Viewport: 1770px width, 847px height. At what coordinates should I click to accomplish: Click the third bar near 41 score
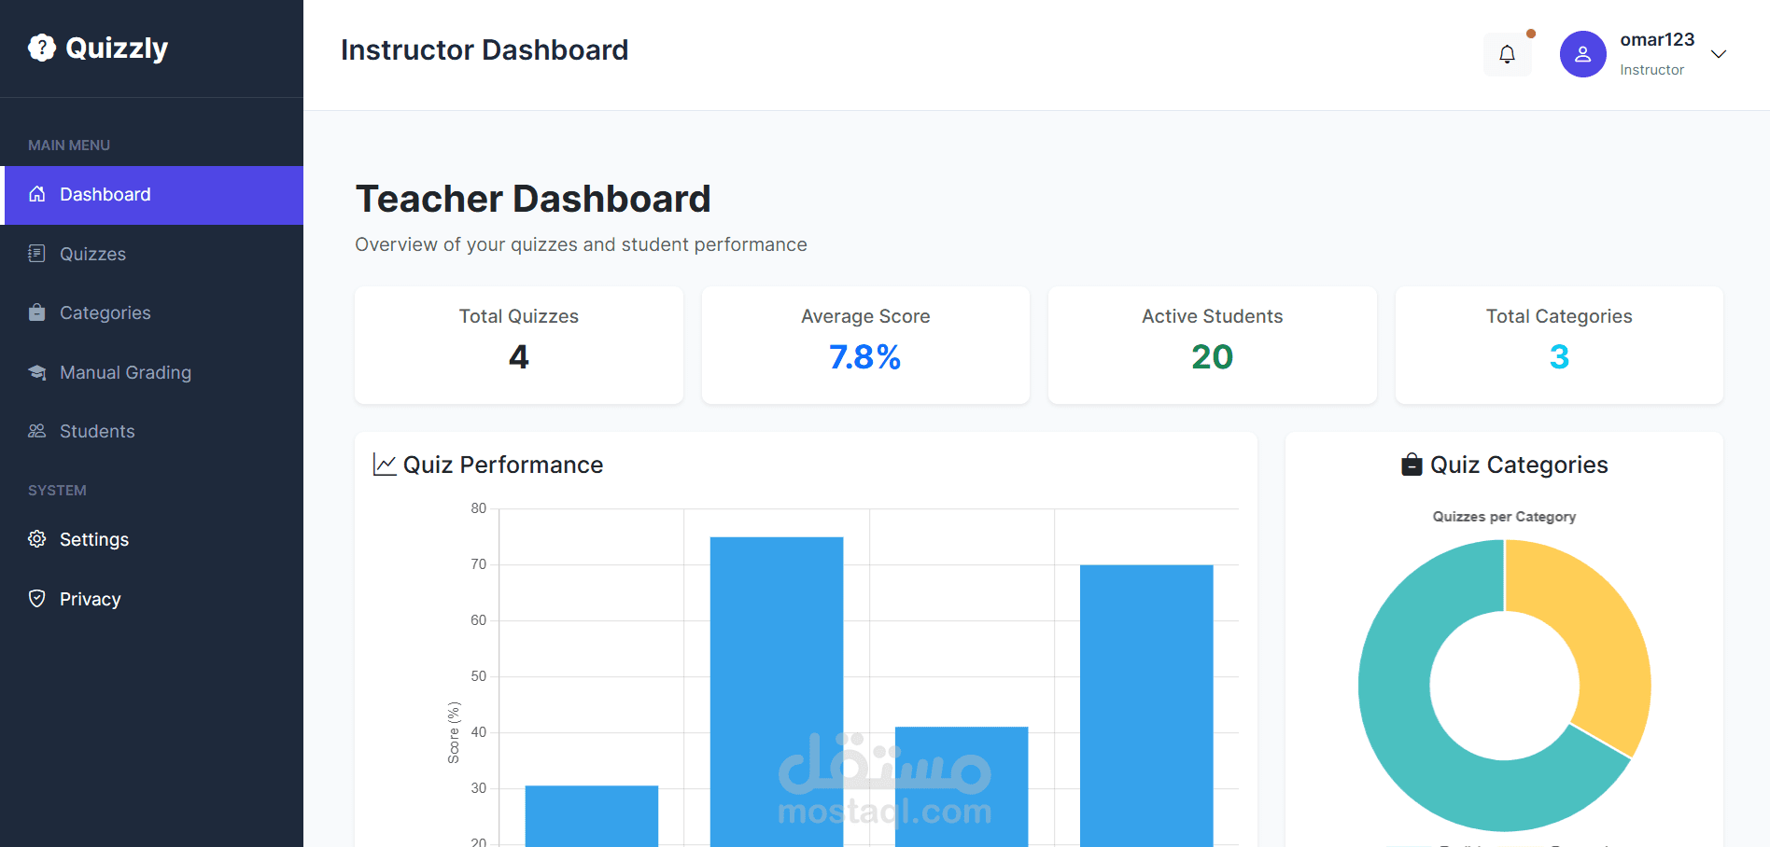pos(962,786)
